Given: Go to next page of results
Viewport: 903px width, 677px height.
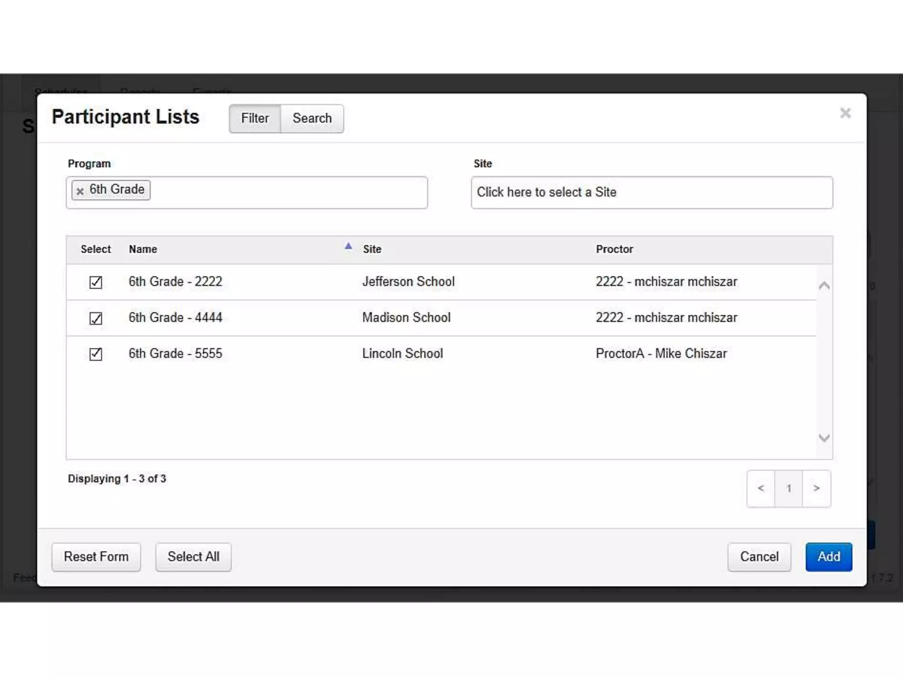Looking at the screenshot, I should [x=817, y=488].
